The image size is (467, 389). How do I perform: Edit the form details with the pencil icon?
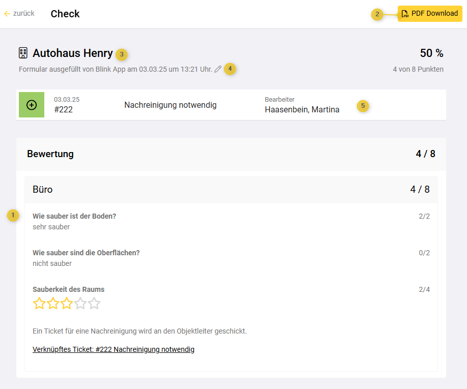tap(218, 69)
